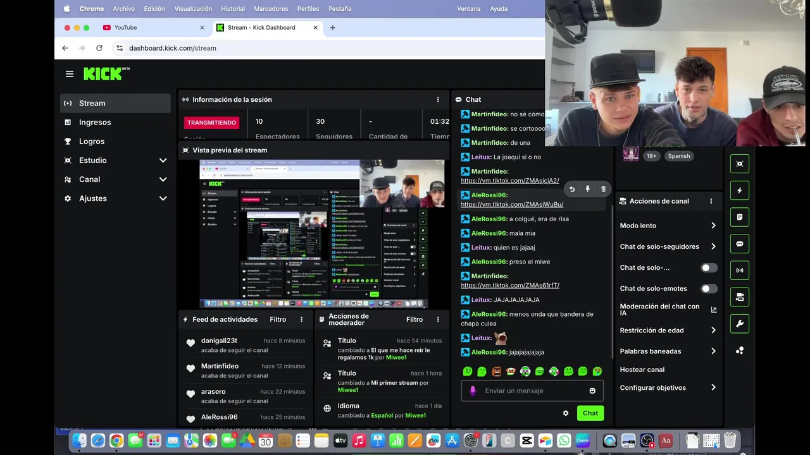Launch Music app from the Dock

tap(359, 441)
